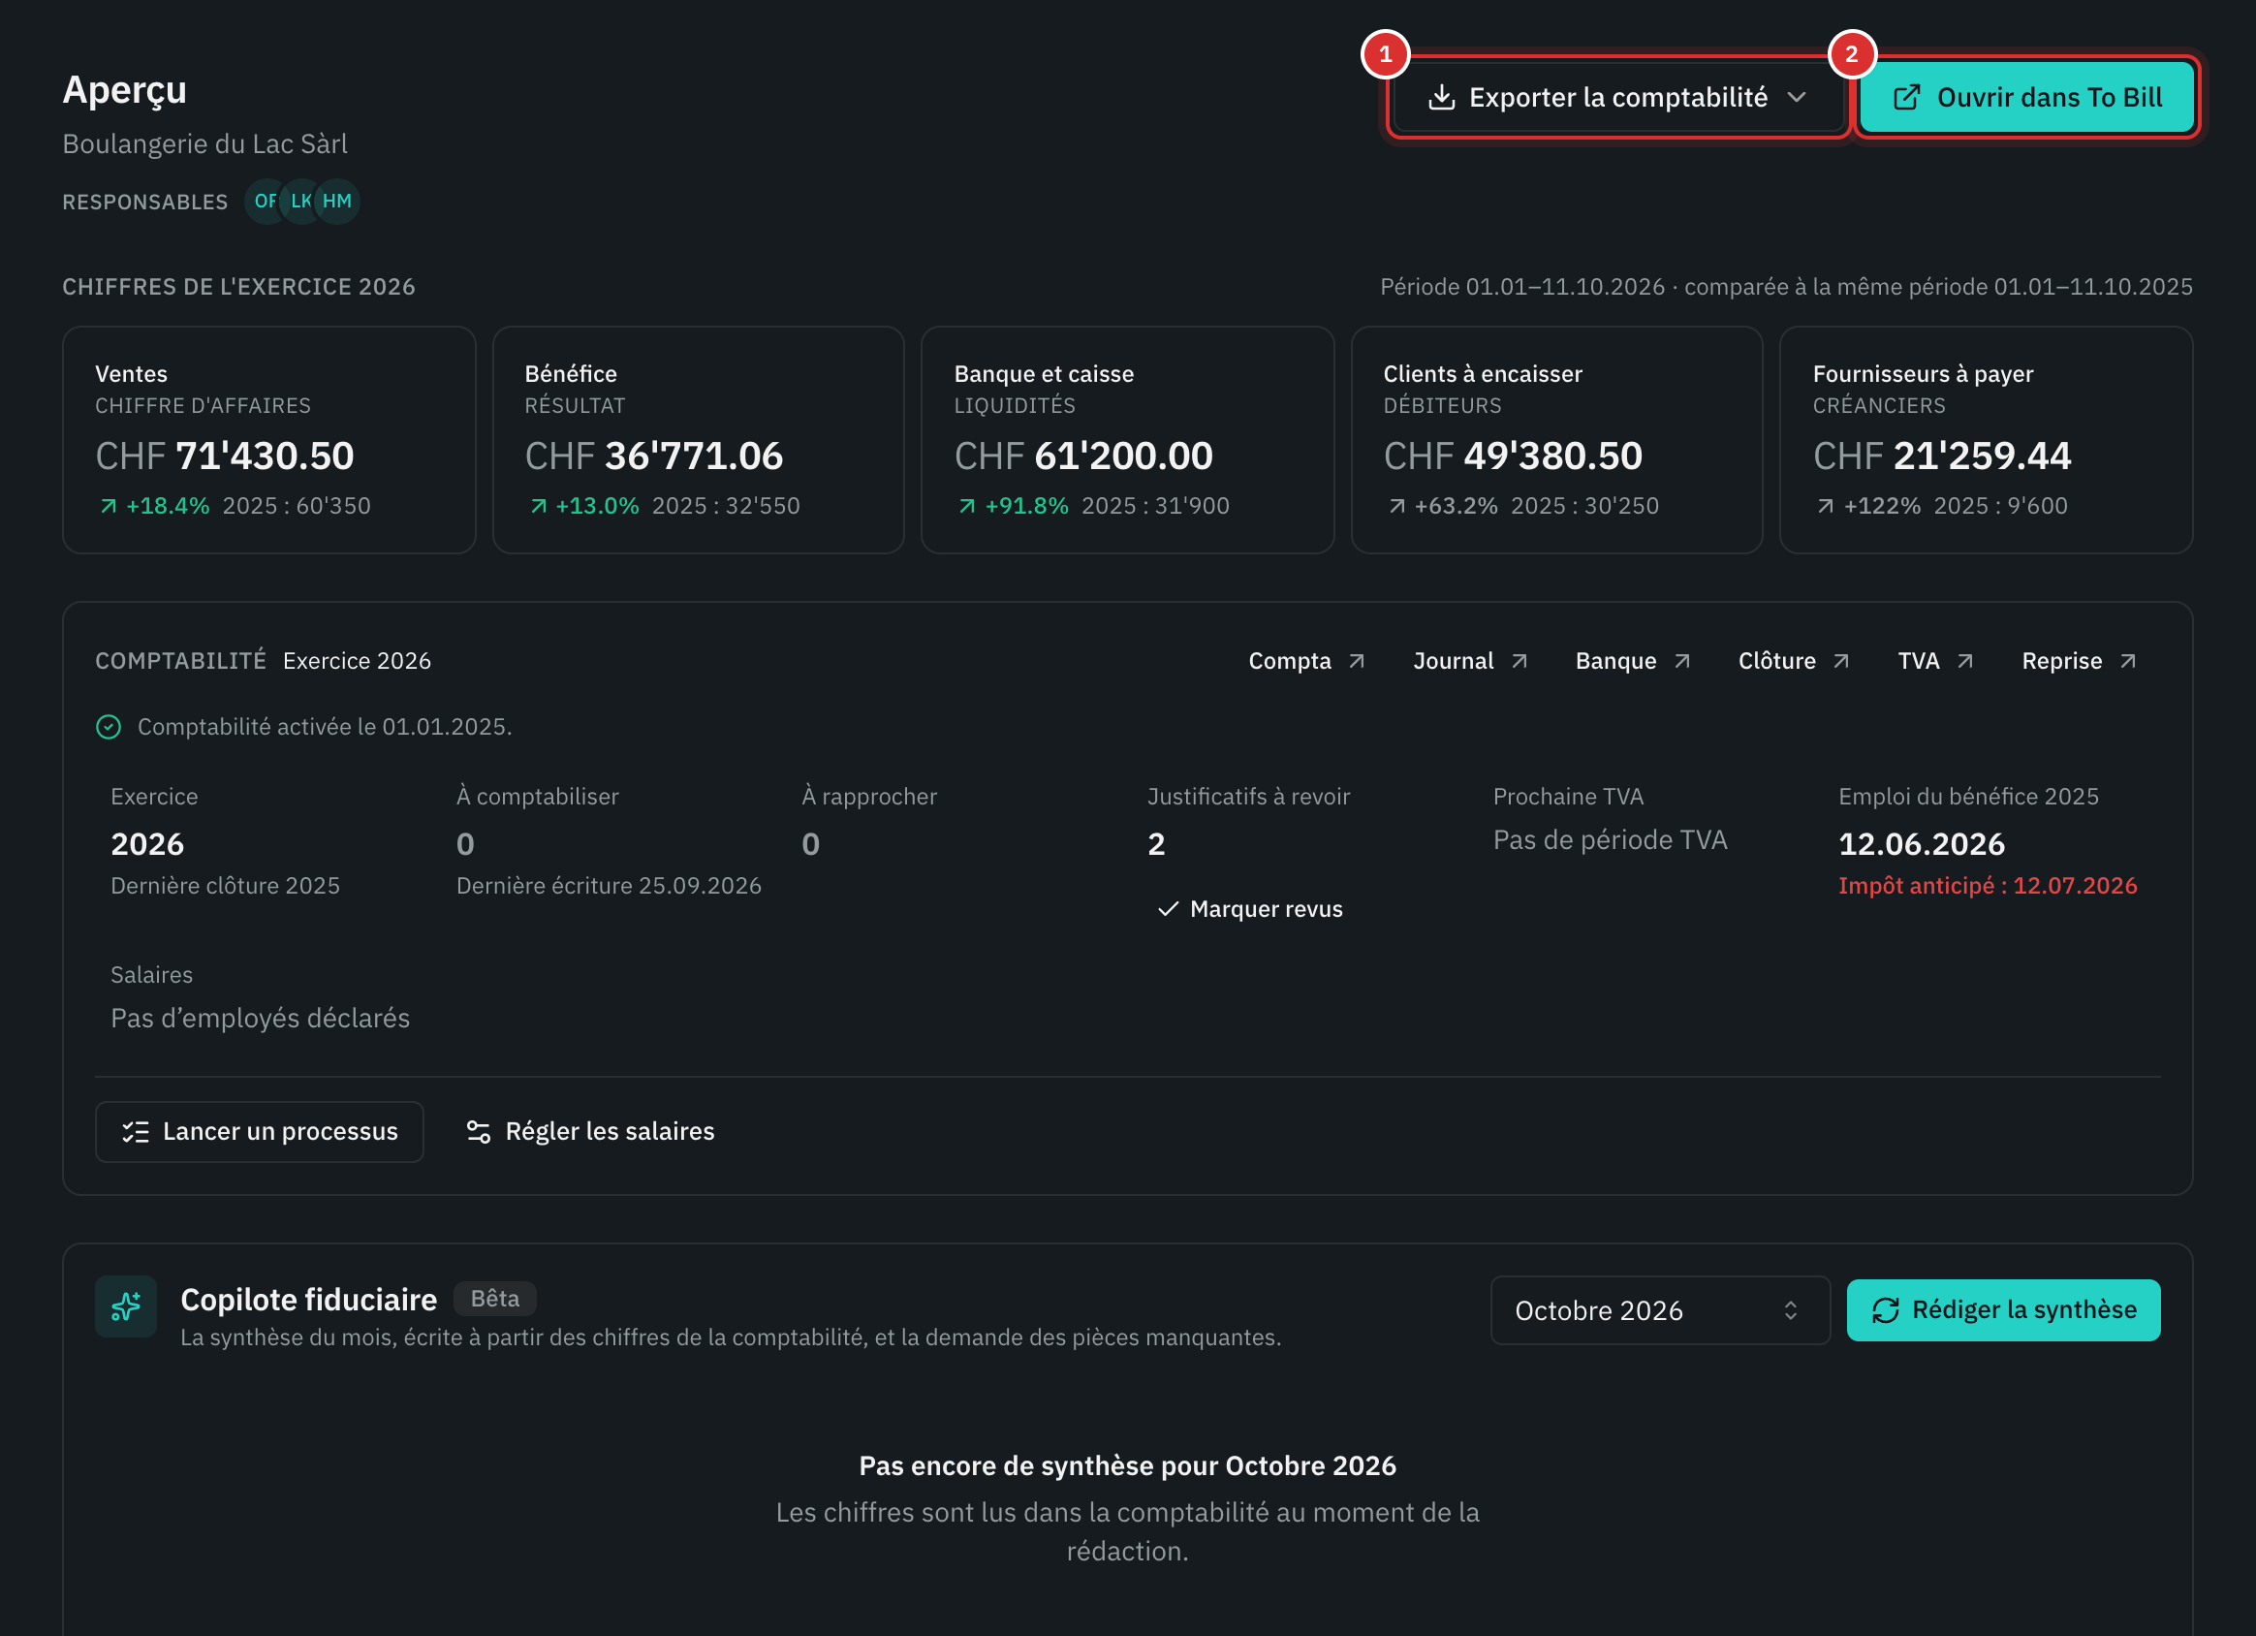
Task: Click the Pas de période TVA text
Action: coord(1611,840)
